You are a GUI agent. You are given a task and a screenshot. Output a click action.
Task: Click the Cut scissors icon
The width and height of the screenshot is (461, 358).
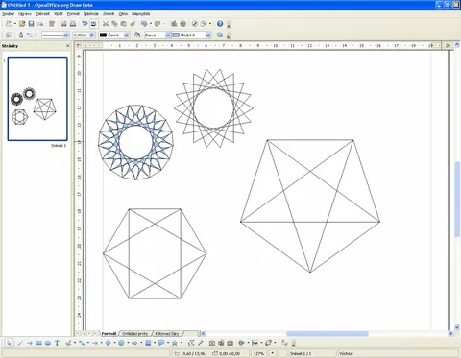click(106, 24)
